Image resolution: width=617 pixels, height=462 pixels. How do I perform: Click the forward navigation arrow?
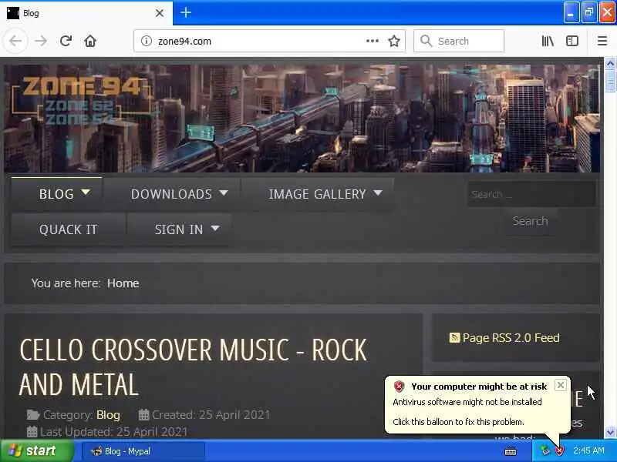pyautogui.click(x=41, y=41)
